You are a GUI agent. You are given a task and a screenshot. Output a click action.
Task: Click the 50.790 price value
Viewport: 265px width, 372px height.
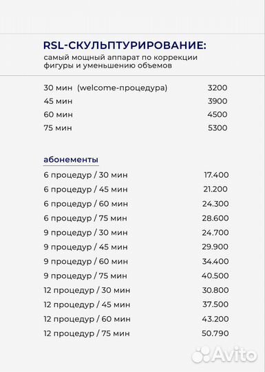215,333
